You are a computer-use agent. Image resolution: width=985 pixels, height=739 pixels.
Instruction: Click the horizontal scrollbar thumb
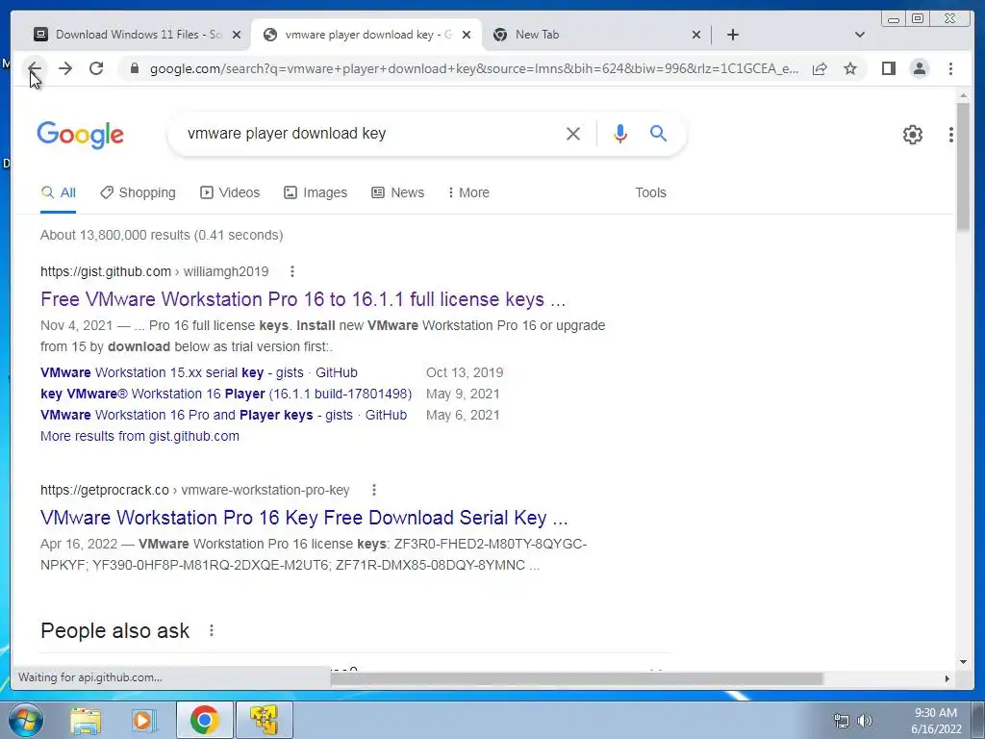576,678
